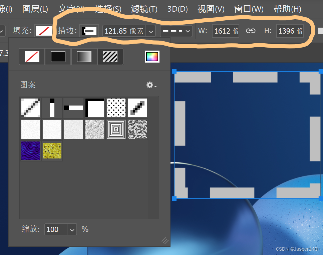Screen dimensions: 323x255
Task: Select the diagonal dashed line pattern
Action: pyautogui.click(x=31, y=108)
